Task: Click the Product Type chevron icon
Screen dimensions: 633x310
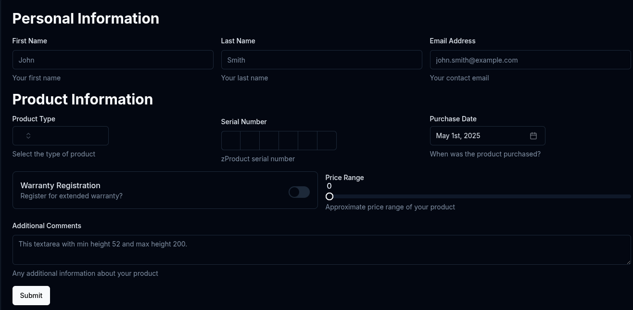Action: [x=28, y=136]
